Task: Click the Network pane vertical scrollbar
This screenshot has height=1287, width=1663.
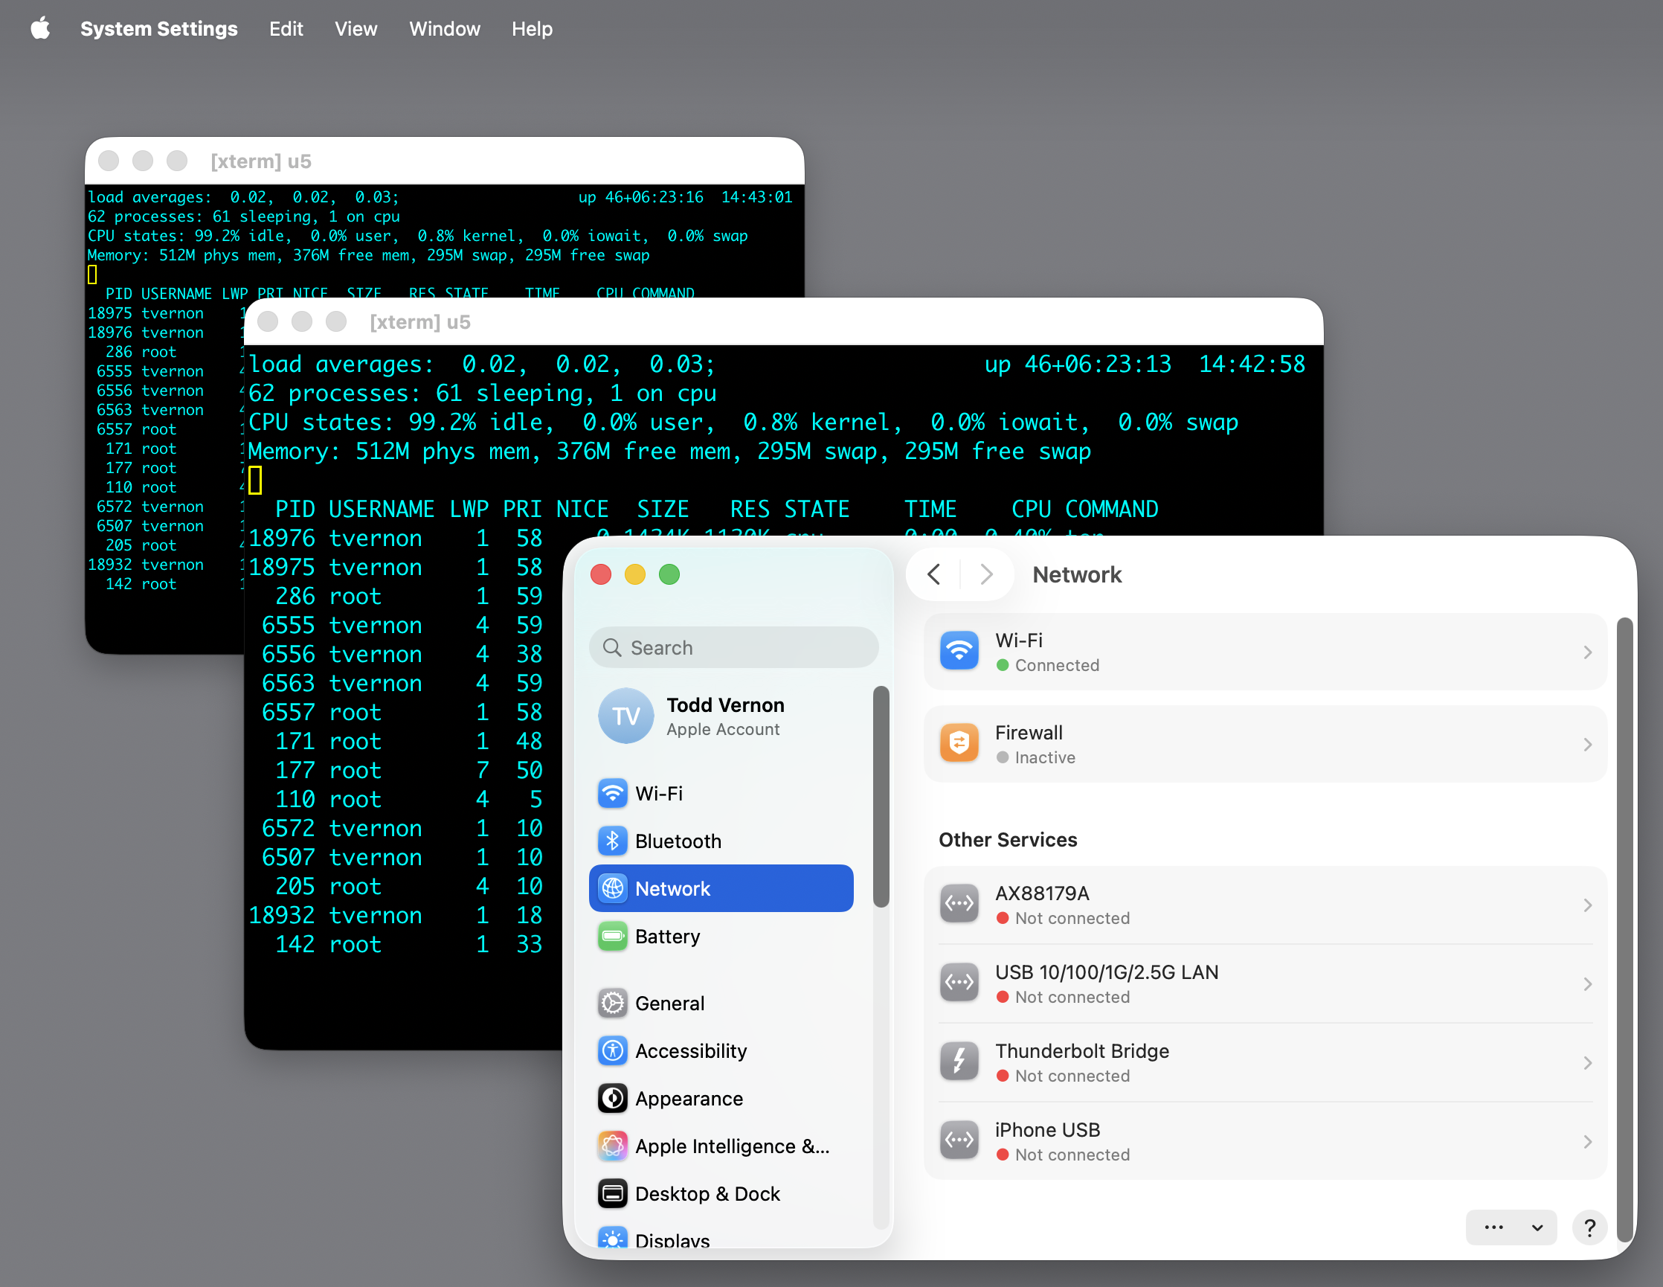Action: coord(1624,929)
